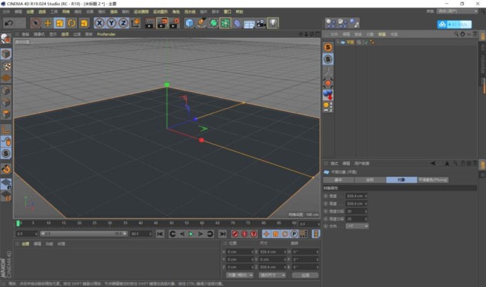
Task: Open the ProRender viewport menu
Action: tap(106, 34)
